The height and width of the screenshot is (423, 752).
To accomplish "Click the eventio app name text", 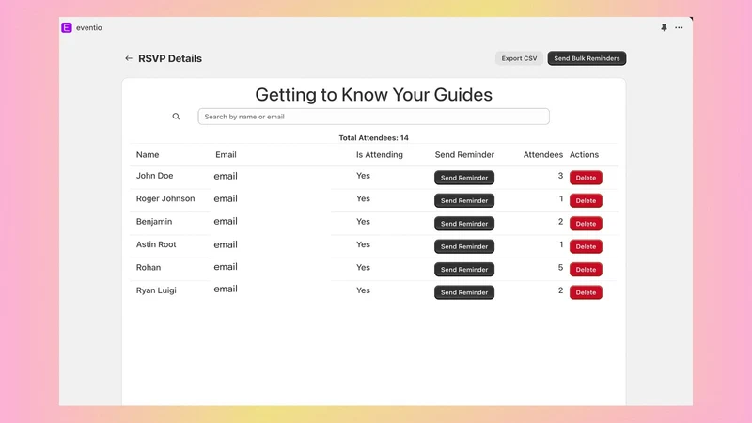I will tap(89, 28).
